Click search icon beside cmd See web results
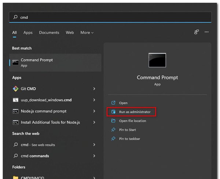This screenshot has width=220, height=179. [x=15, y=144]
